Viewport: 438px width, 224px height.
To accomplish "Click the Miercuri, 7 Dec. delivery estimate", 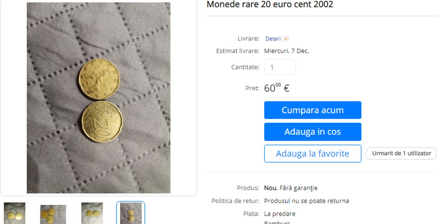I will tap(287, 51).
